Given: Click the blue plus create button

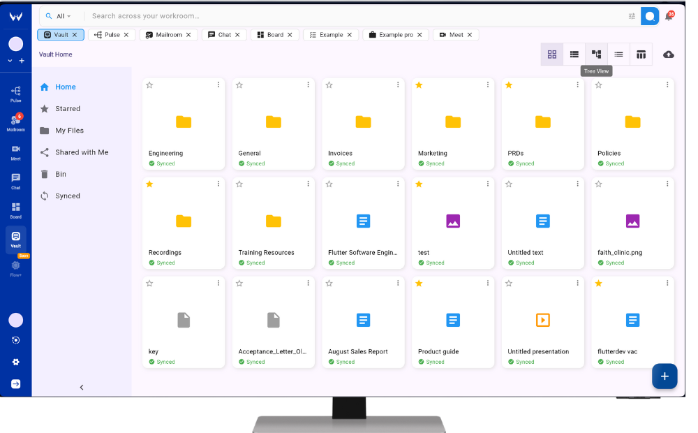Looking at the screenshot, I should click(664, 376).
